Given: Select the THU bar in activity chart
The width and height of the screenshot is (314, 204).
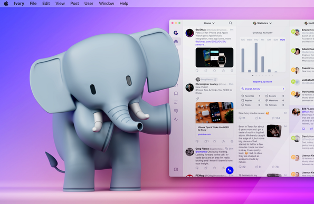Looking at the screenshot, I should (256, 57).
